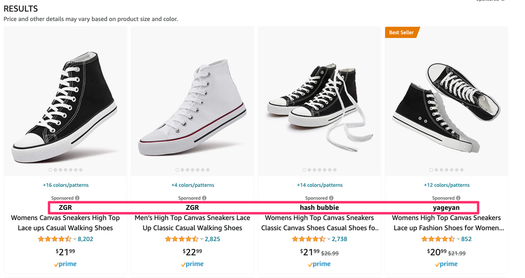Select first image carousel dot on white sneaker
The height and width of the screenshot is (278, 525).
click(177, 170)
